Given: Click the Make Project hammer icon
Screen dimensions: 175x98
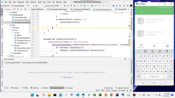Looking at the screenshot, I should 28,5.
